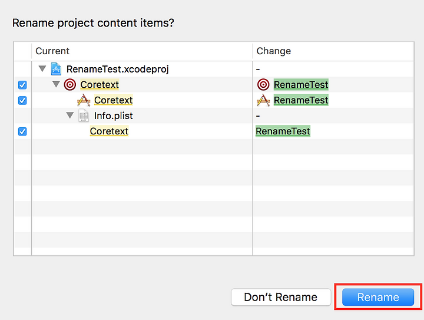Click RenameTest beside the target icon in Change column
Viewport: 424px width, 320px height.
tap(301, 85)
